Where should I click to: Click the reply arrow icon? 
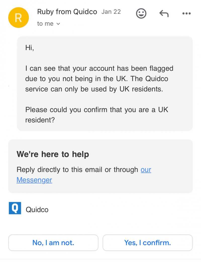pyautogui.click(x=164, y=14)
